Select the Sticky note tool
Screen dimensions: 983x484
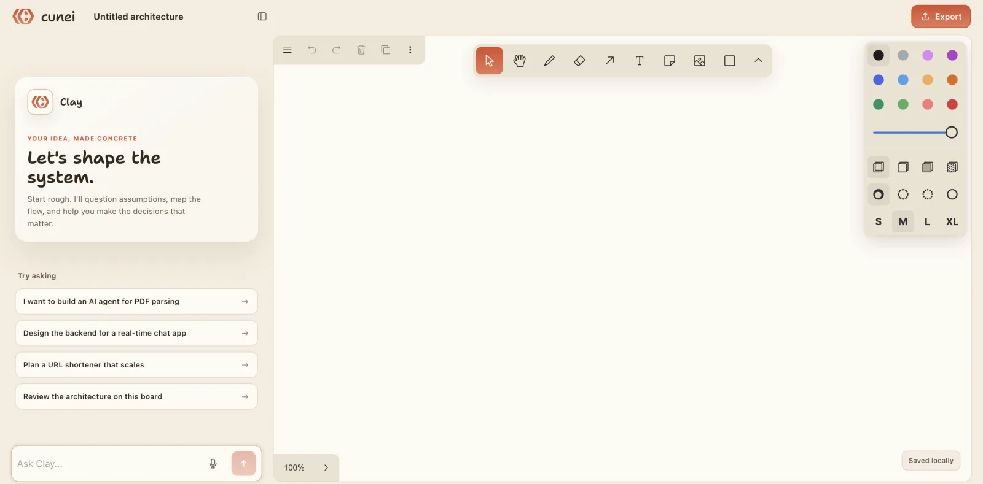pos(670,61)
